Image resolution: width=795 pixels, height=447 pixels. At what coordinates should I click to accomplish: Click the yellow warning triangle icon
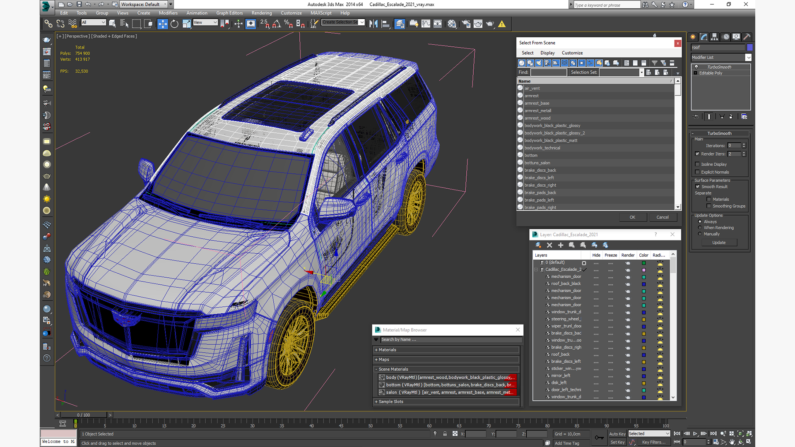[502, 24]
